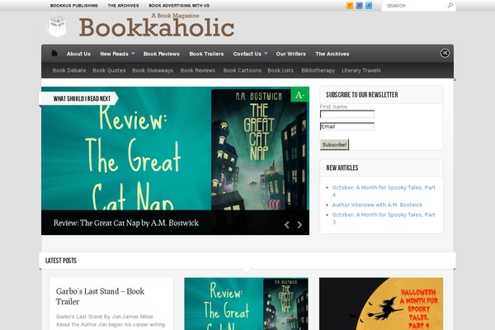Select Book Lists in the submenu
The image size is (495, 330).
[280, 70]
